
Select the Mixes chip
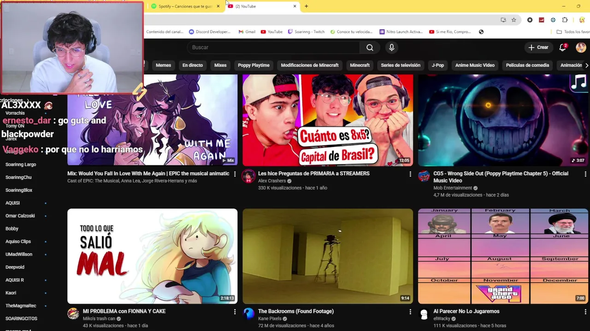pos(220,65)
